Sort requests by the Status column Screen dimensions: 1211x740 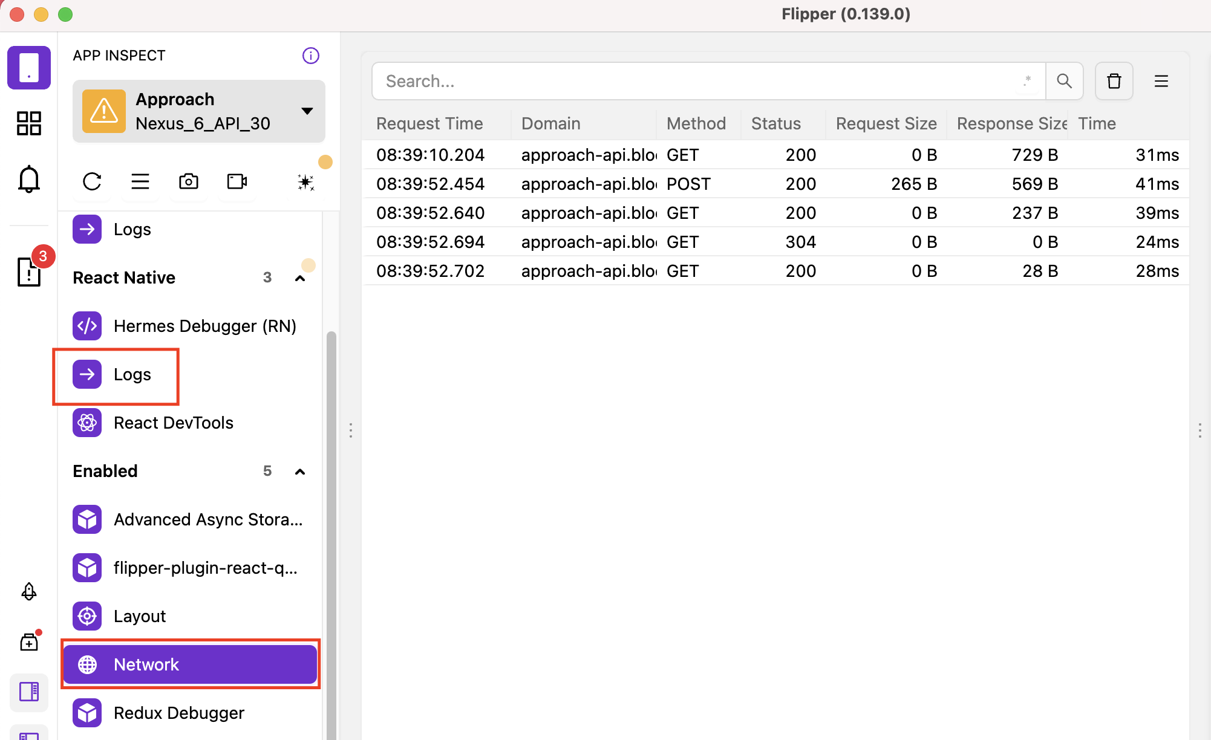tap(776, 123)
